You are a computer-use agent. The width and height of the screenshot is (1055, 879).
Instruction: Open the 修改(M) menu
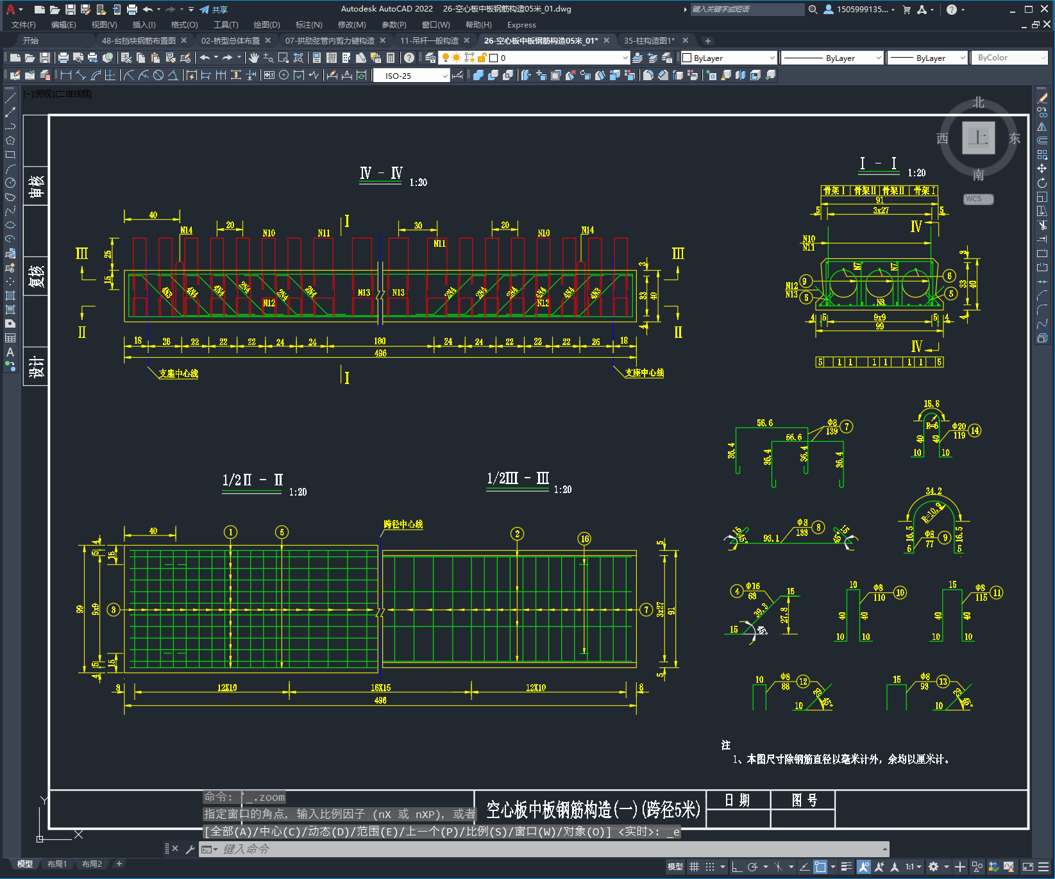tap(351, 25)
